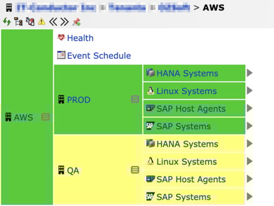This screenshot has width=274, height=206.
Task: Open PROD SAP Systems
Action: pyautogui.click(x=184, y=126)
